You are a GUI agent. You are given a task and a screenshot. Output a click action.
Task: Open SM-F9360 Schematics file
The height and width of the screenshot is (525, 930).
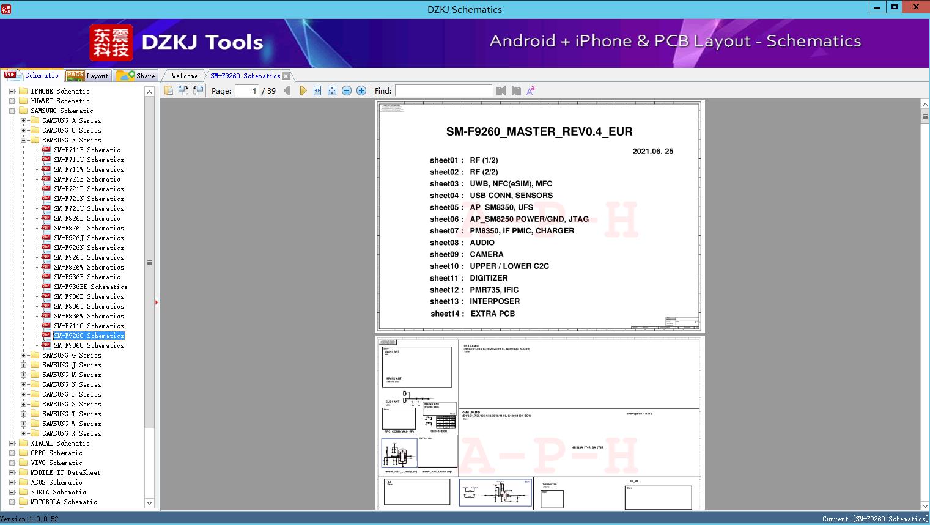click(x=89, y=345)
